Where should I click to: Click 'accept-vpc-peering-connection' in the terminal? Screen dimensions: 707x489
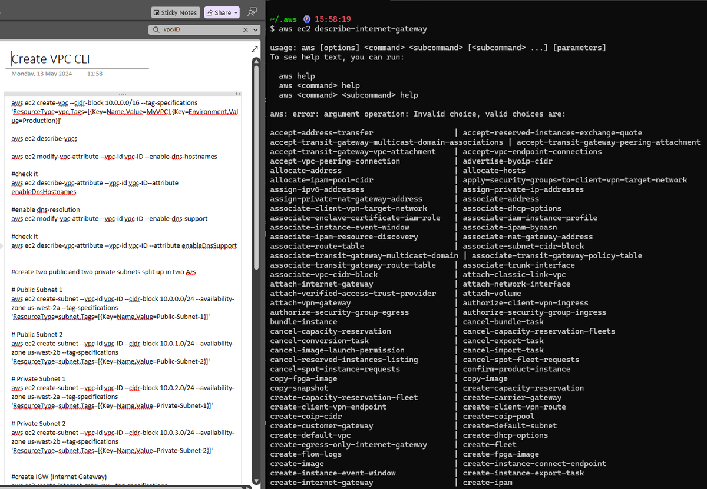tap(335, 161)
